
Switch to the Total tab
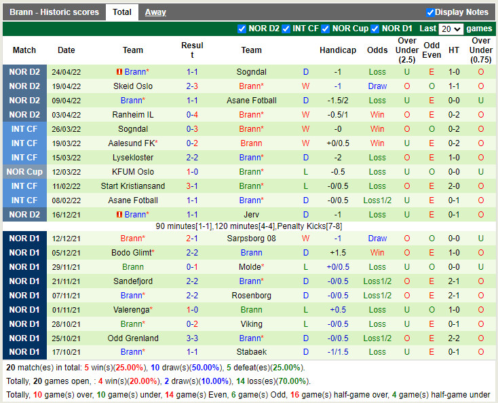[122, 12]
